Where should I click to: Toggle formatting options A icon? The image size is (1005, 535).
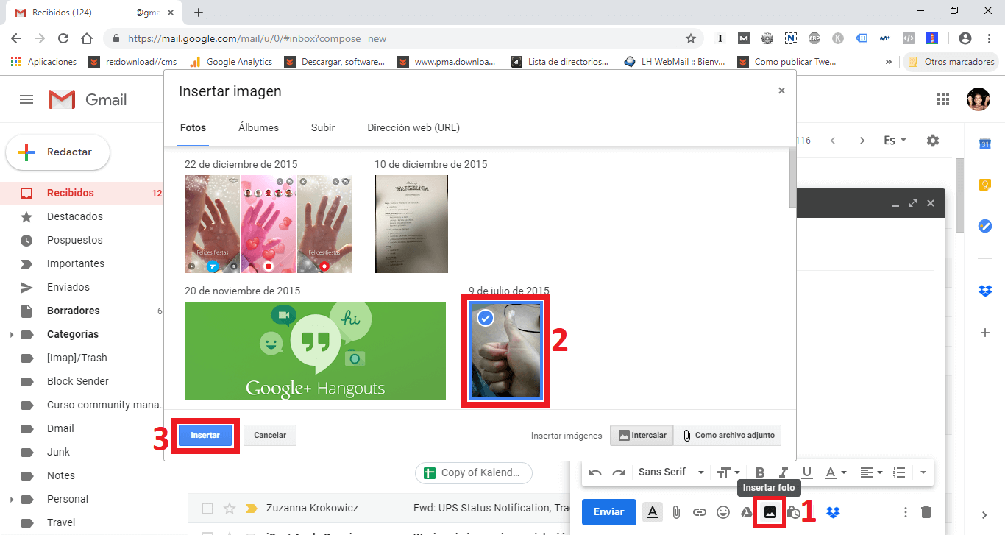[653, 512]
